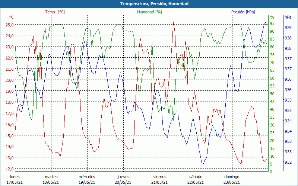Click the '19,0' temperature axis value
298x186 pixels.
10,91
